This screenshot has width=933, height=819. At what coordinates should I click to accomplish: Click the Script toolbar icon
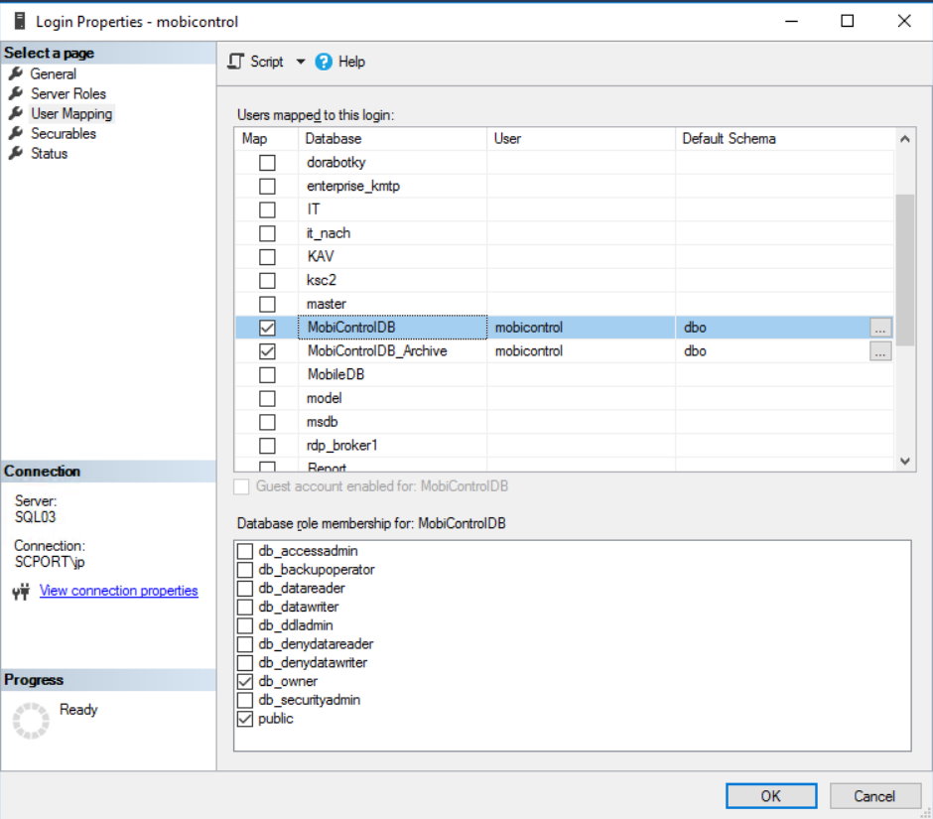click(x=235, y=62)
